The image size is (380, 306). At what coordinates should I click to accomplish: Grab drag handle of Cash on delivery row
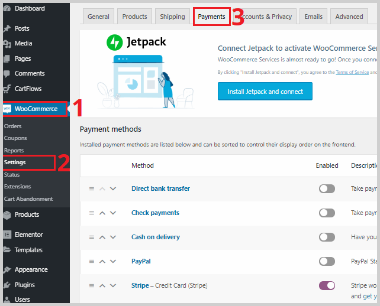tap(92, 237)
